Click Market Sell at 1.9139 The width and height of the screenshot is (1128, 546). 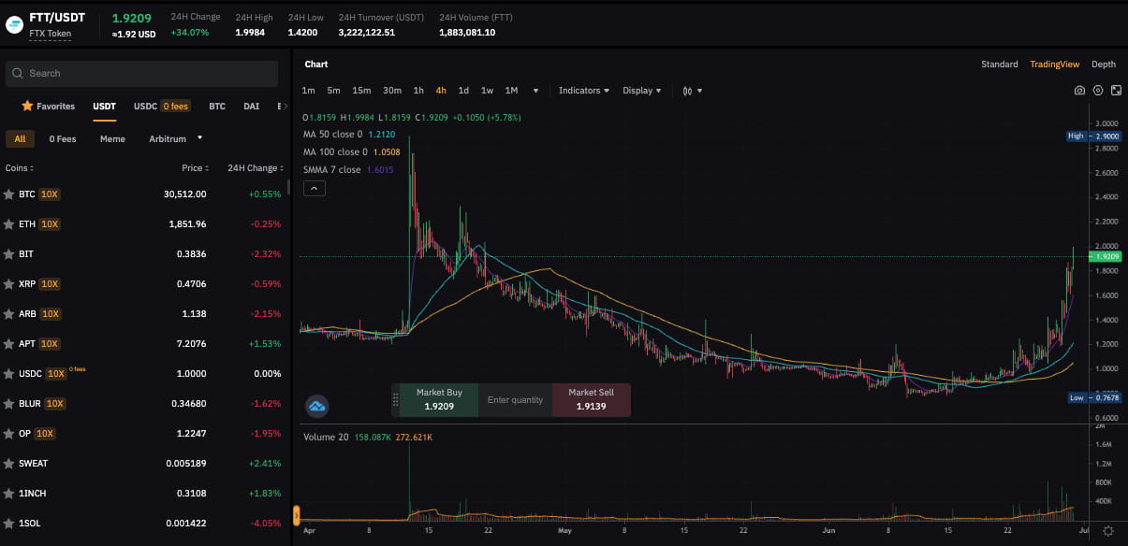point(591,400)
